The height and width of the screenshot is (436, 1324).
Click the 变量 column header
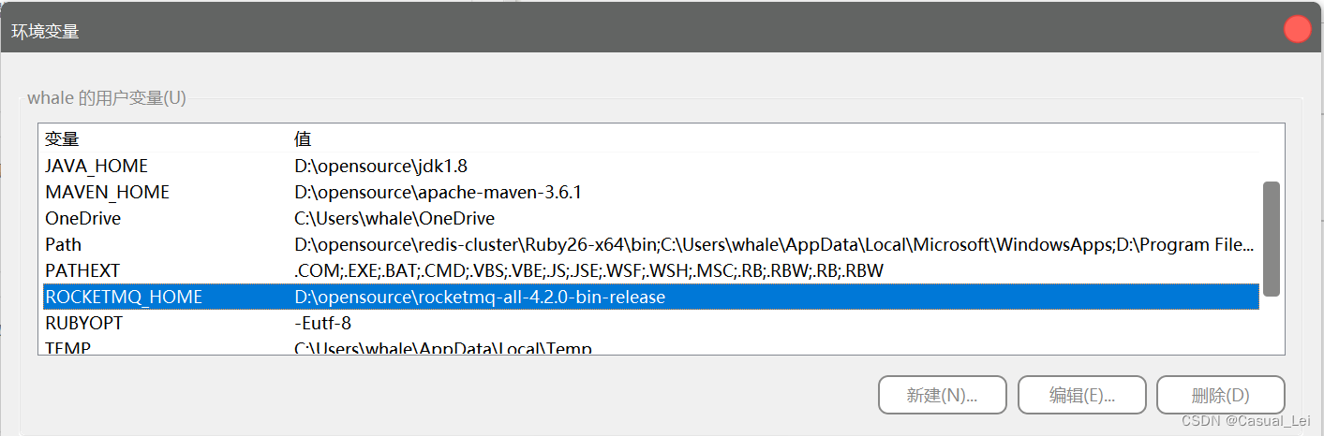[x=62, y=139]
